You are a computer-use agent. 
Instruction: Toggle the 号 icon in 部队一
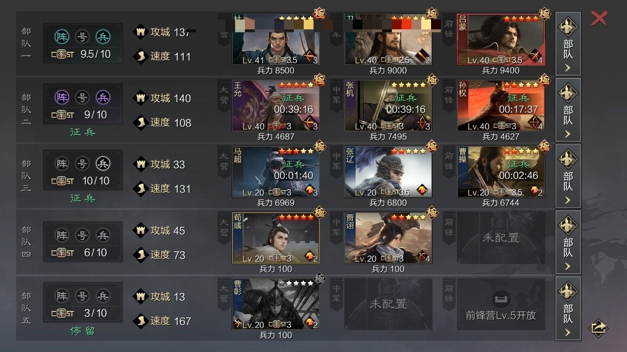click(x=82, y=36)
